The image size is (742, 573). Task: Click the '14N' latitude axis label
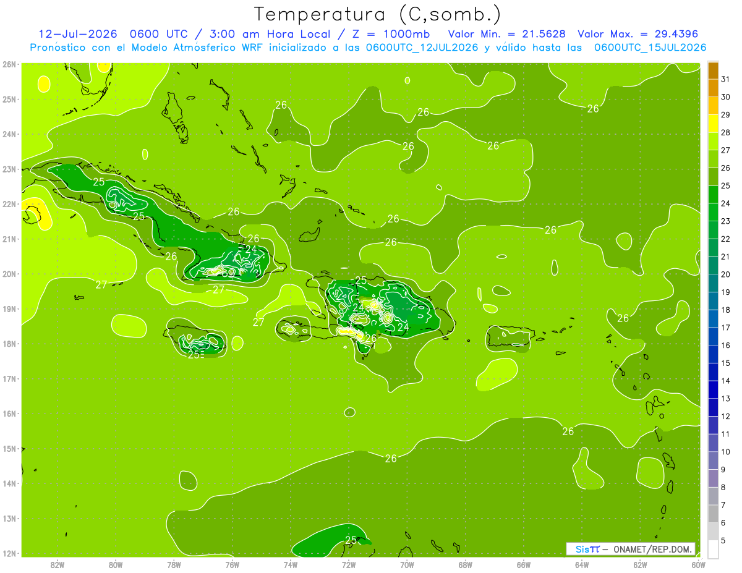coord(9,483)
